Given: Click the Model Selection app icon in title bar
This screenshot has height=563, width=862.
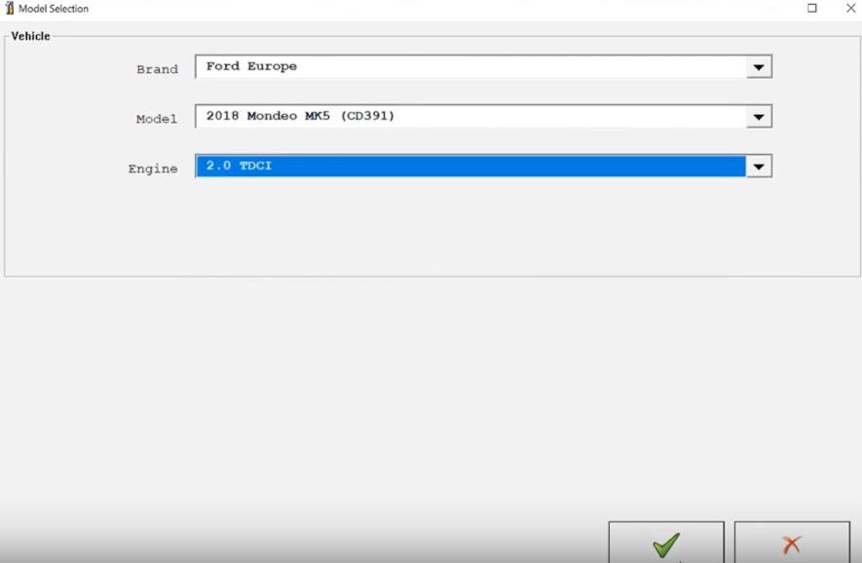Looking at the screenshot, I should (x=10, y=8).
